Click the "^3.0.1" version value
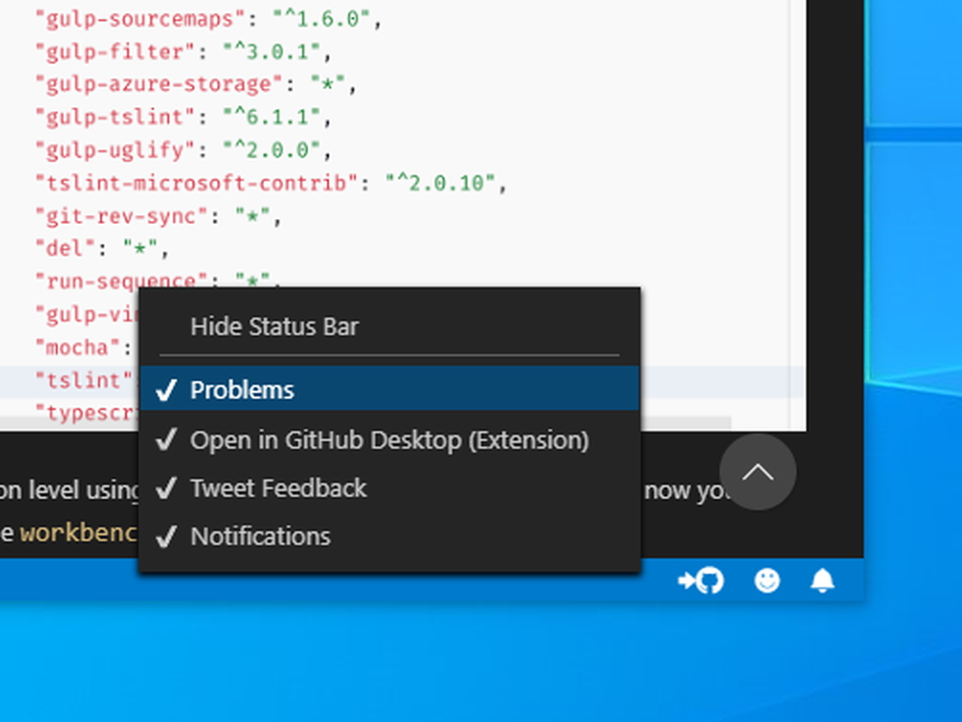The height and width of the screenshot is (722, 962). 271,52
